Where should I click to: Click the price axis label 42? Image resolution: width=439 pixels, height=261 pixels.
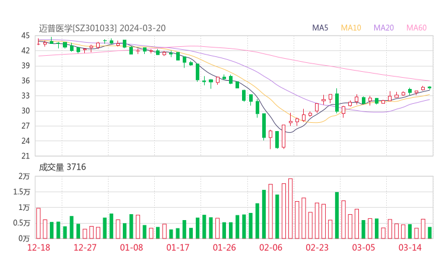click(x=26, y=50)
